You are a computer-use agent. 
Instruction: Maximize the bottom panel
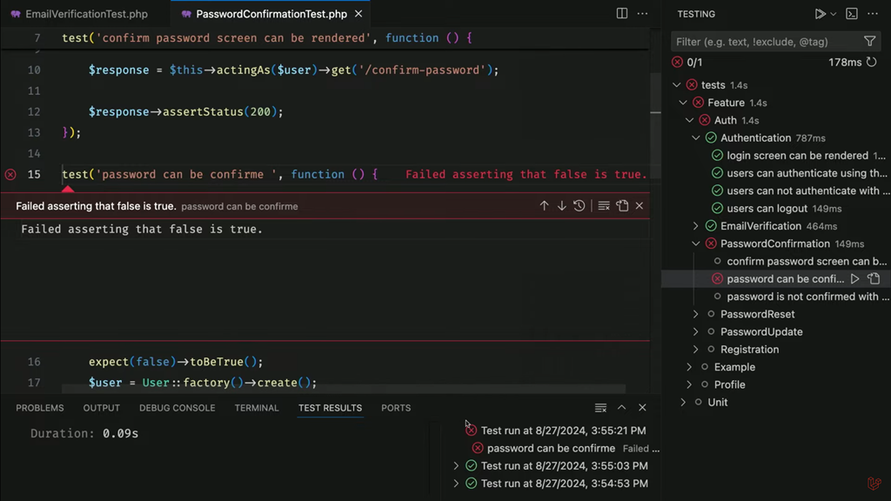(x=621, y=408)
